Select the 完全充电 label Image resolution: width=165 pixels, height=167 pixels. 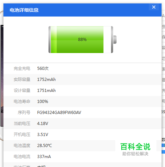pos(22,69)
